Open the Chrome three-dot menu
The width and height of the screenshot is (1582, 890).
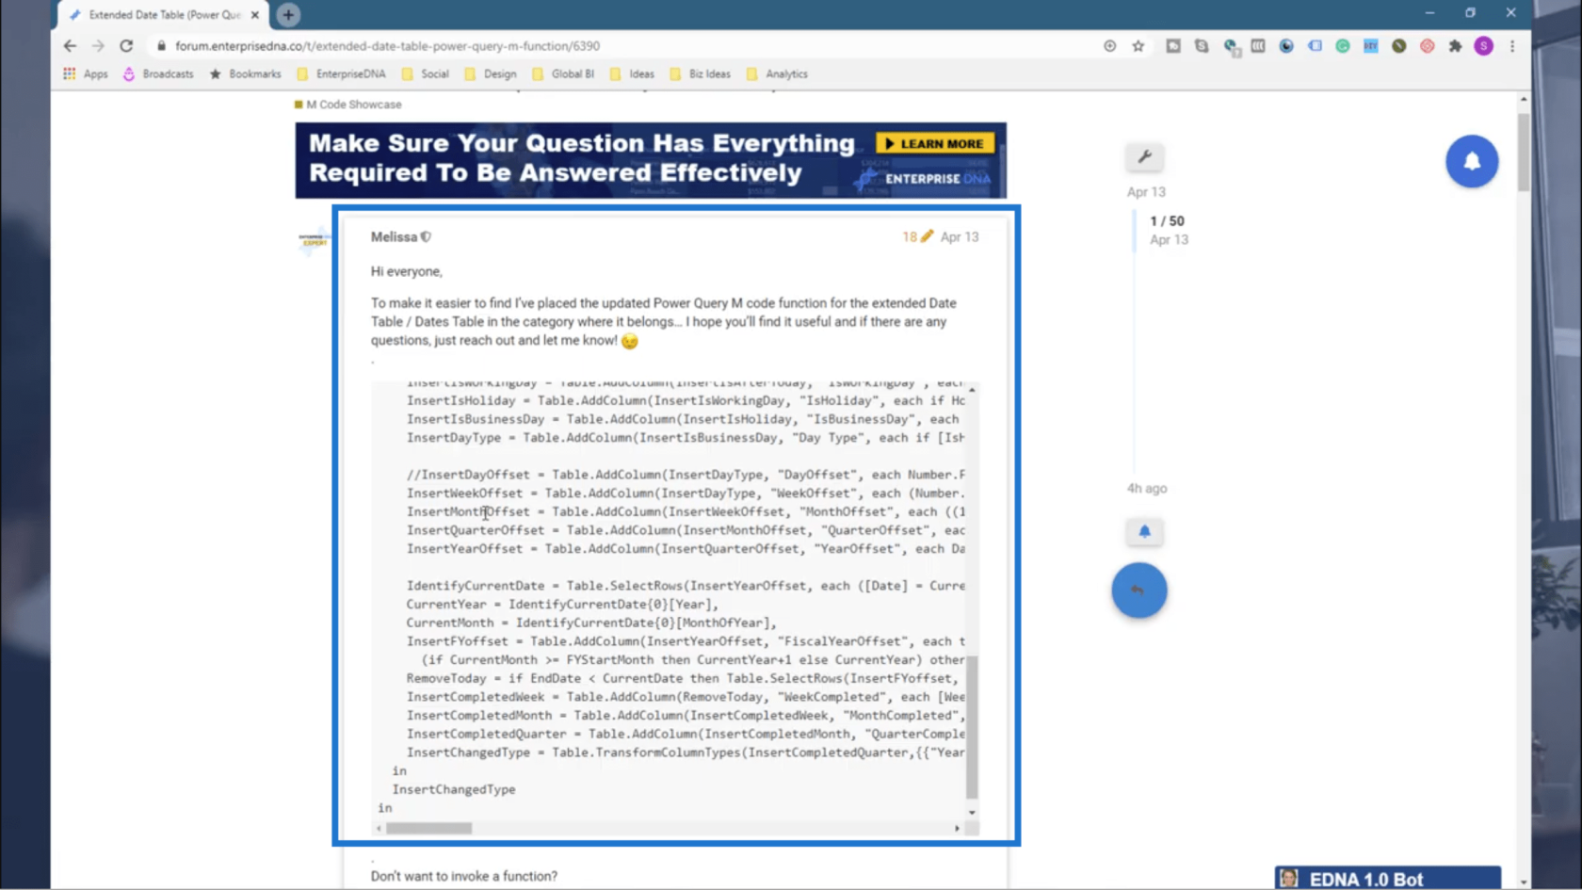(x=1512, y=45)
